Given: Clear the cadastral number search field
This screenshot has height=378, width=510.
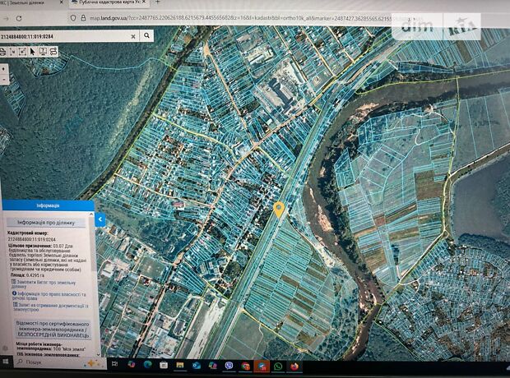Looking at the screenshot, I should [133, 36].
